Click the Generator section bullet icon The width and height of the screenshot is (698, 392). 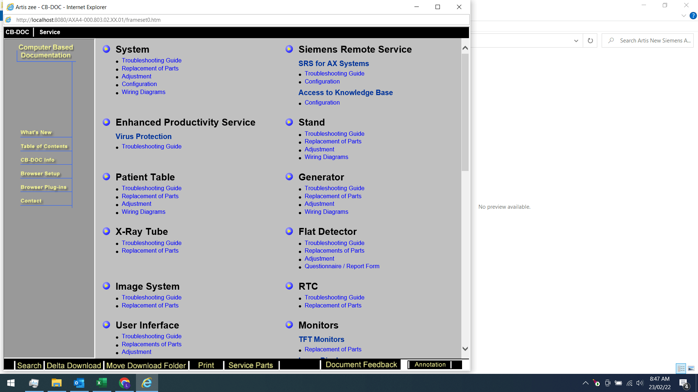289,177
